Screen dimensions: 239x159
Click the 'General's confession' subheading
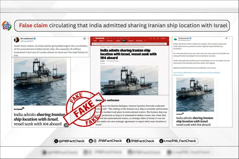coord(107,100)
